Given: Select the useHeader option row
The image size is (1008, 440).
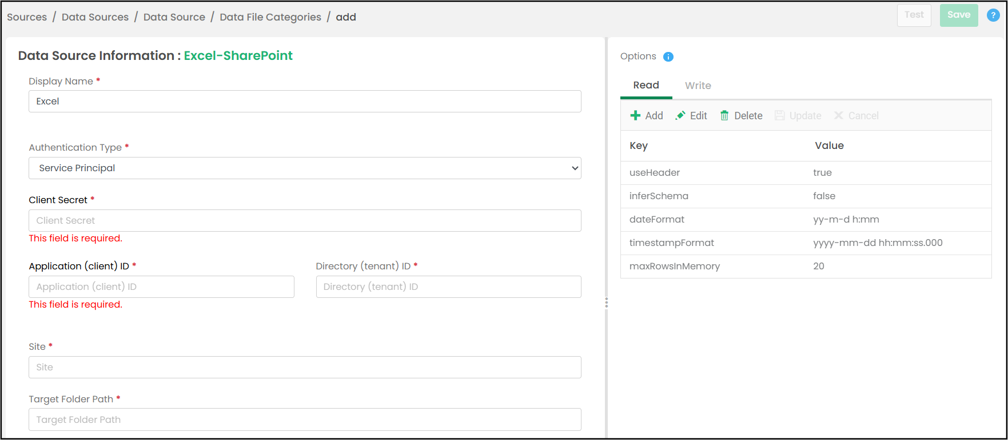Looking at the screenshot, I should pyautogui.click(x=806, y=173).
